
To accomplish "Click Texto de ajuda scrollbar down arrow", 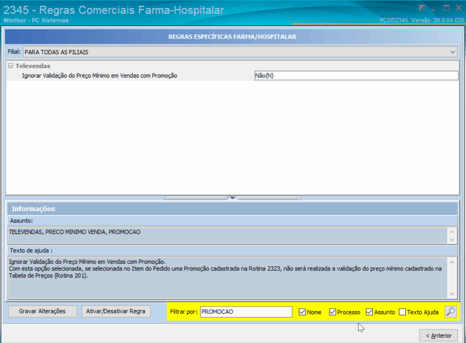I will pos(452,294).
